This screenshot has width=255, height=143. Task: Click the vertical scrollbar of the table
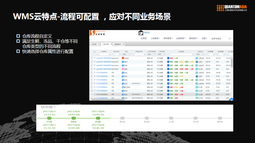[x=232, y=63]
